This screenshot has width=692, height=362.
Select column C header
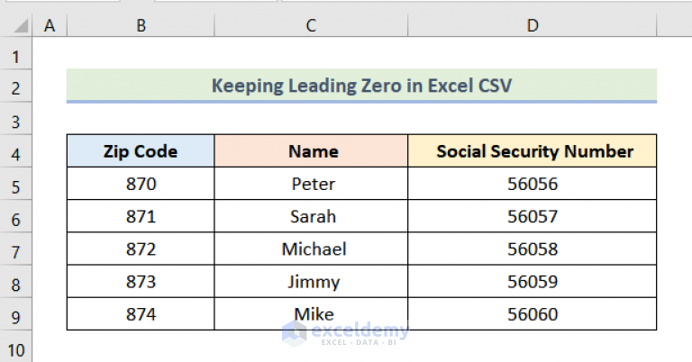coord(311,25)
